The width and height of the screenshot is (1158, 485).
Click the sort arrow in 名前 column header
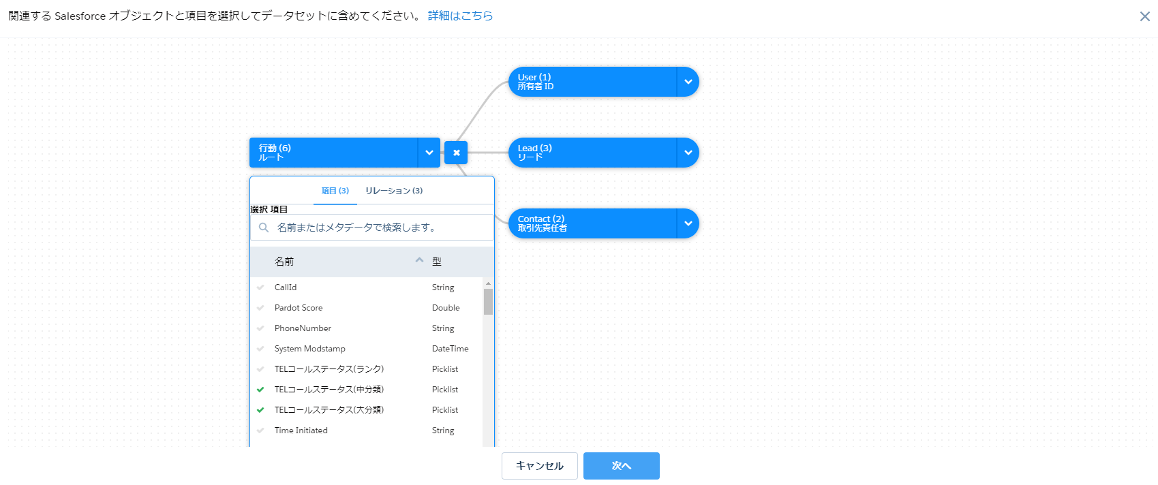click(x=419, y=261)
